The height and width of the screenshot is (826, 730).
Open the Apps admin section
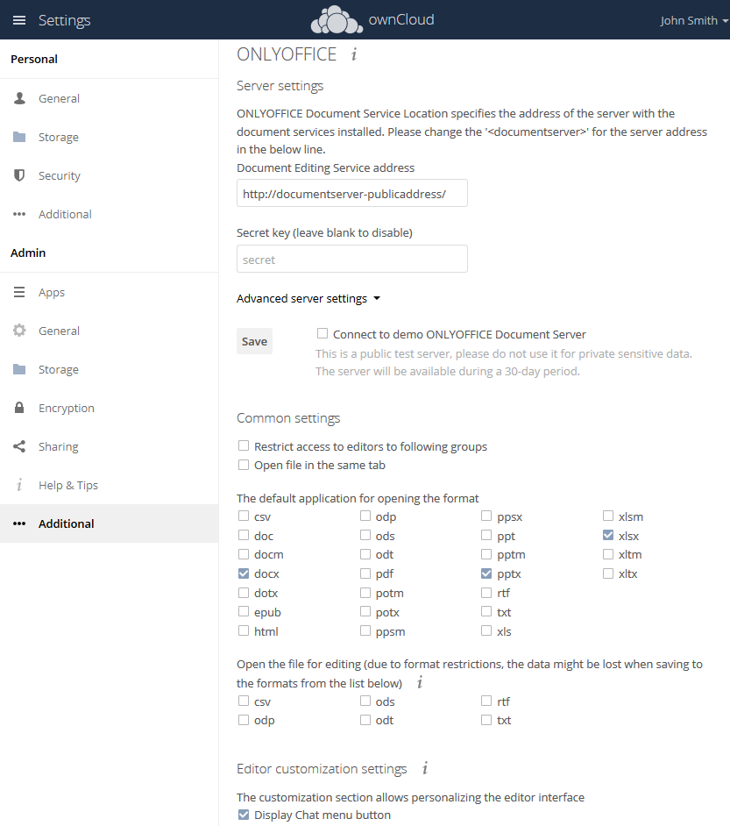tap(52, 292)
